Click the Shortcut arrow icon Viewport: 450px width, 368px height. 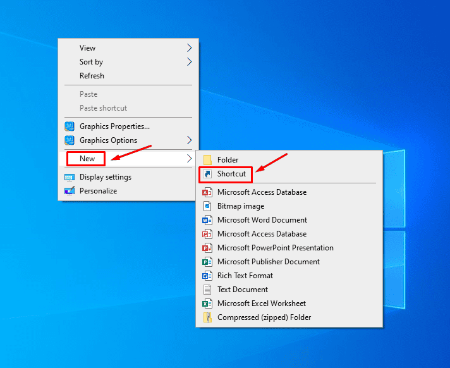coord(207,174)
